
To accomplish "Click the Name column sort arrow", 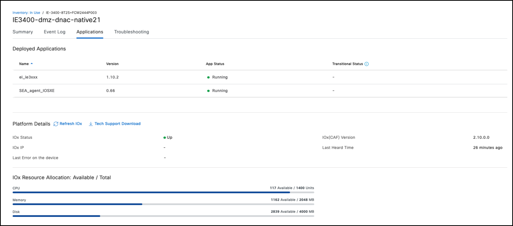I will pos(32,64).
